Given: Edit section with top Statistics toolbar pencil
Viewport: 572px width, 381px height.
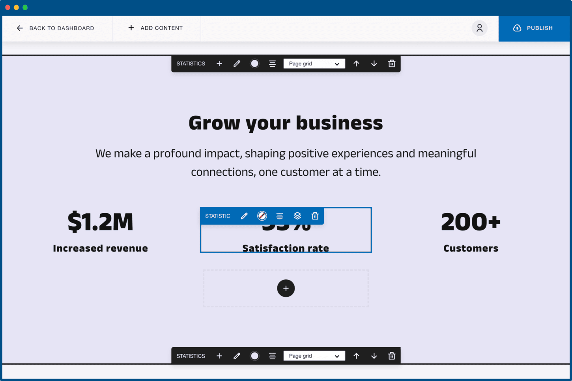Looking at the screenshot, I should tap(237, 63).
